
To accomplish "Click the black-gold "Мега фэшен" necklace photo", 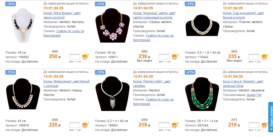I will [22, 25].
